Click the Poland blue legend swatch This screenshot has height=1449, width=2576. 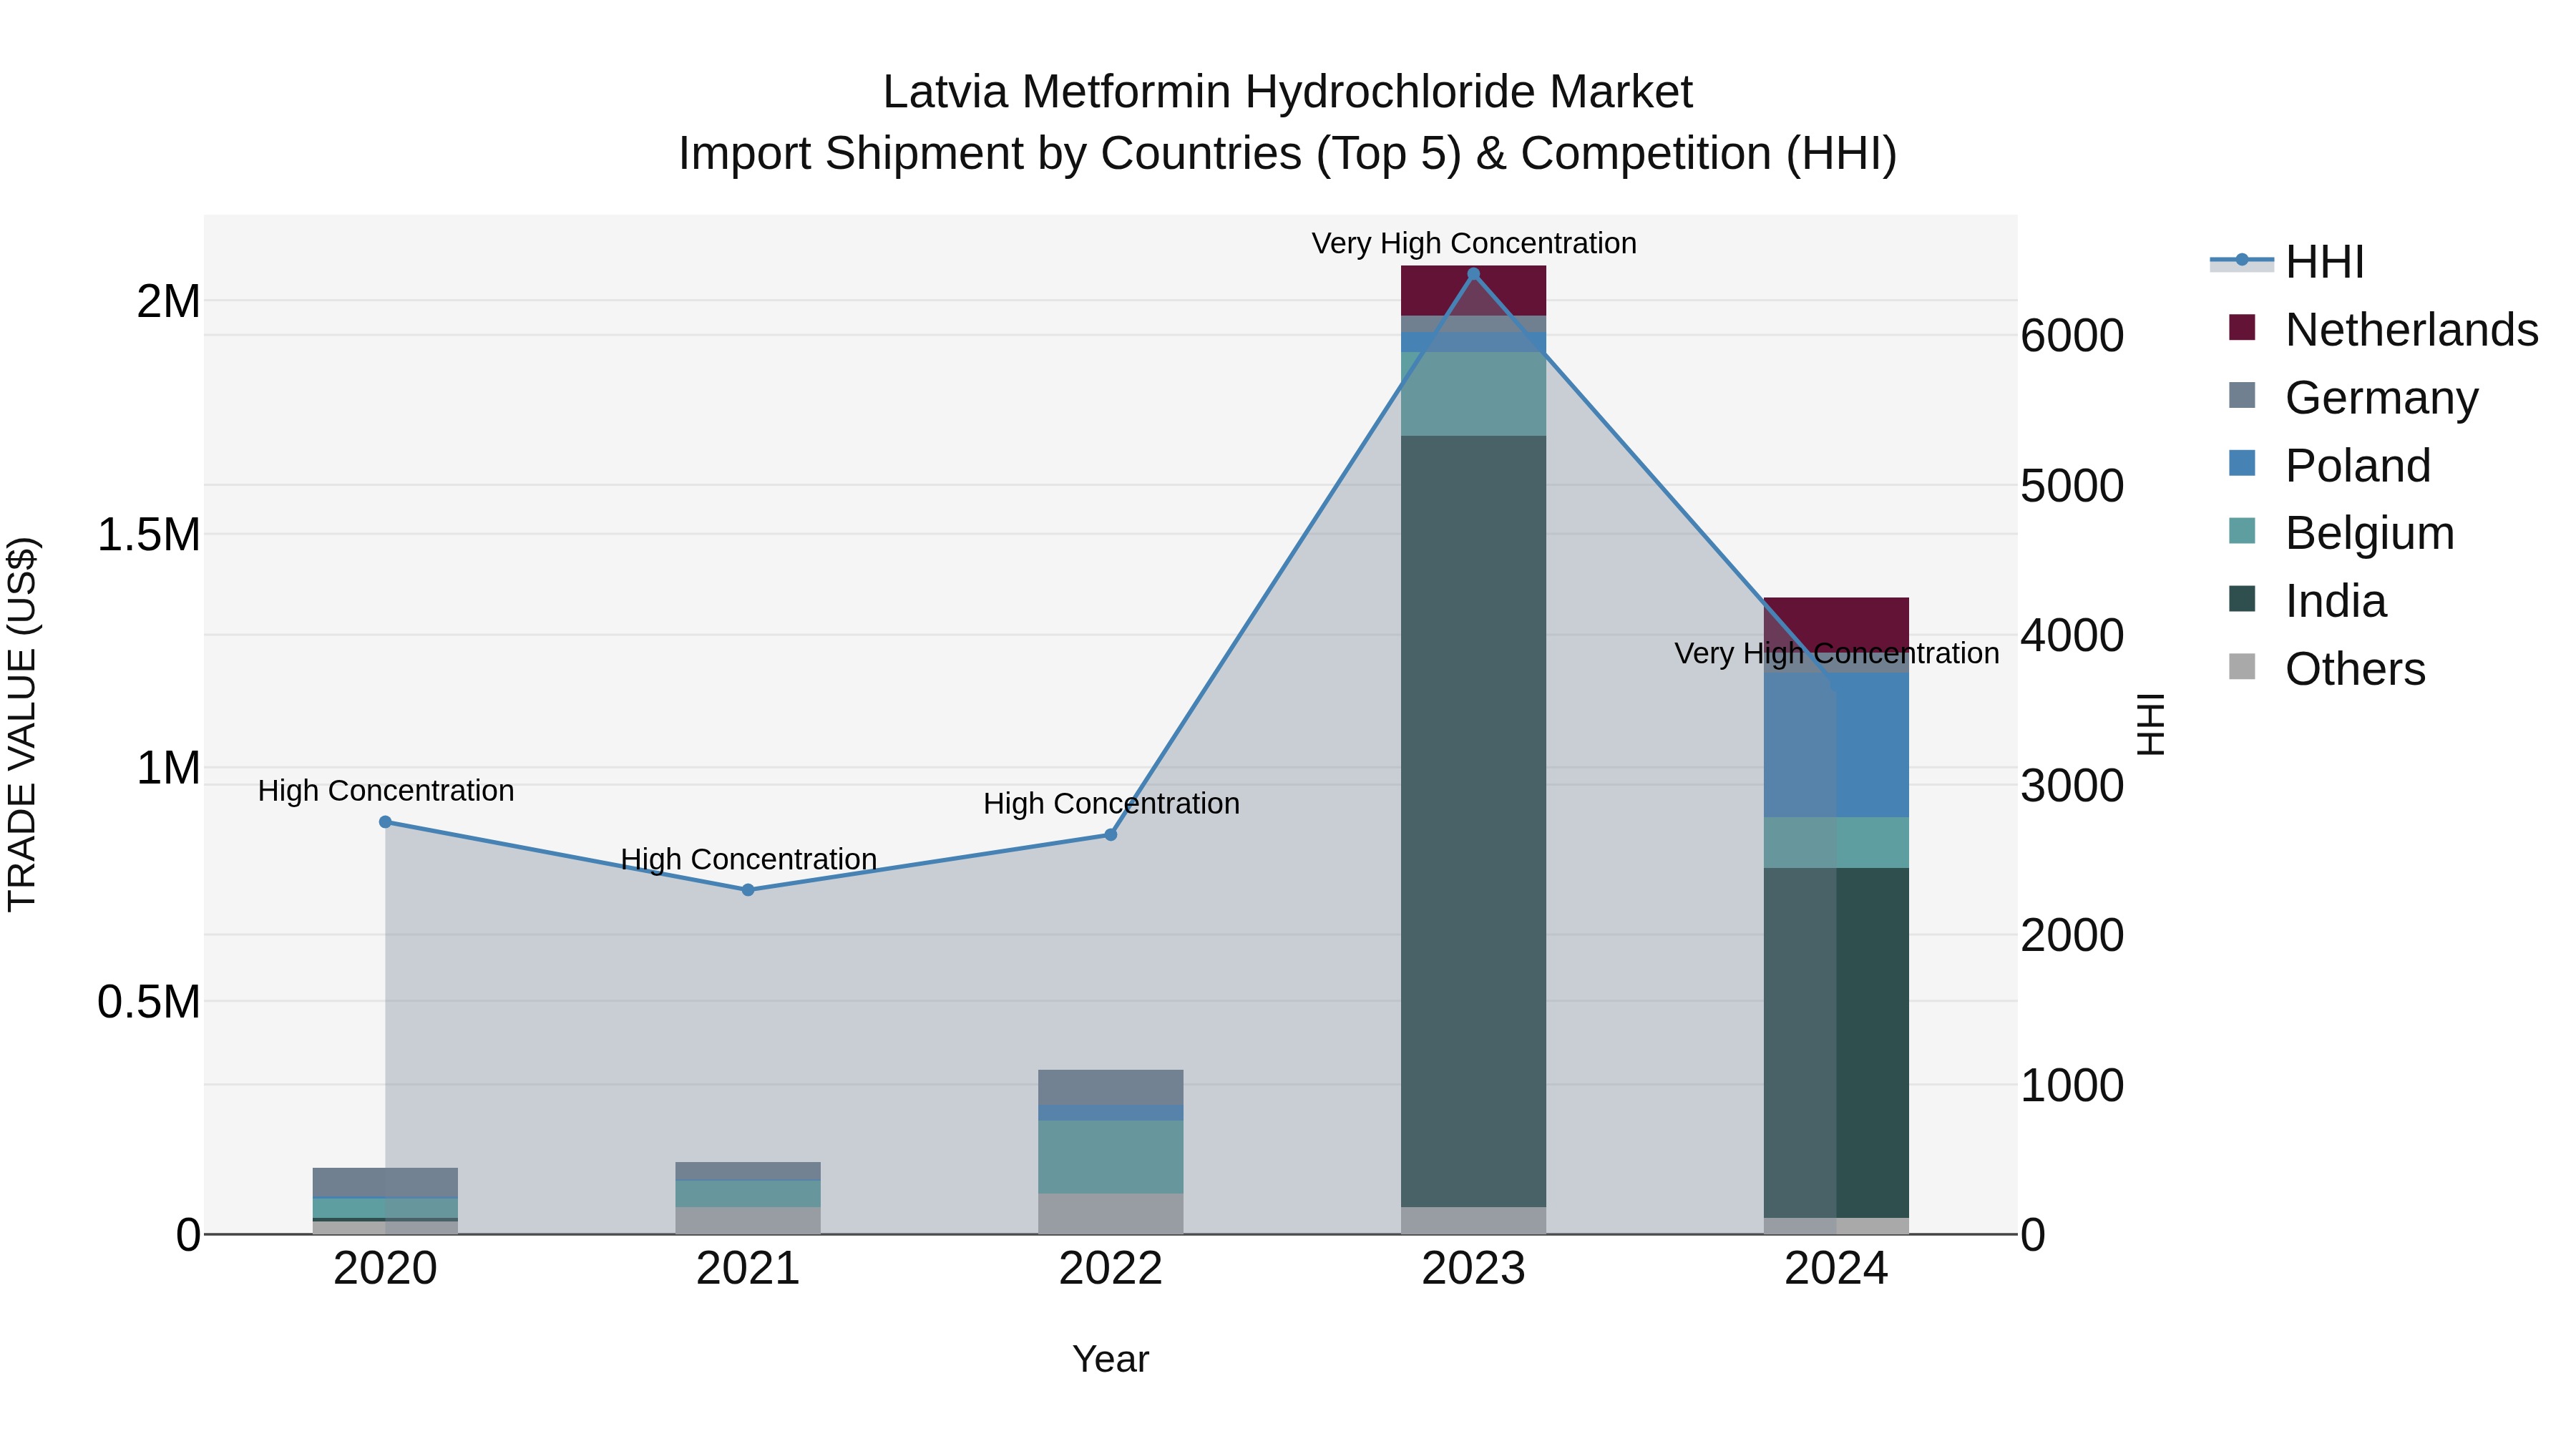[x=2242, y=463]
